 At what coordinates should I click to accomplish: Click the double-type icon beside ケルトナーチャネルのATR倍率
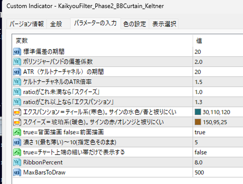click(17, 82)
